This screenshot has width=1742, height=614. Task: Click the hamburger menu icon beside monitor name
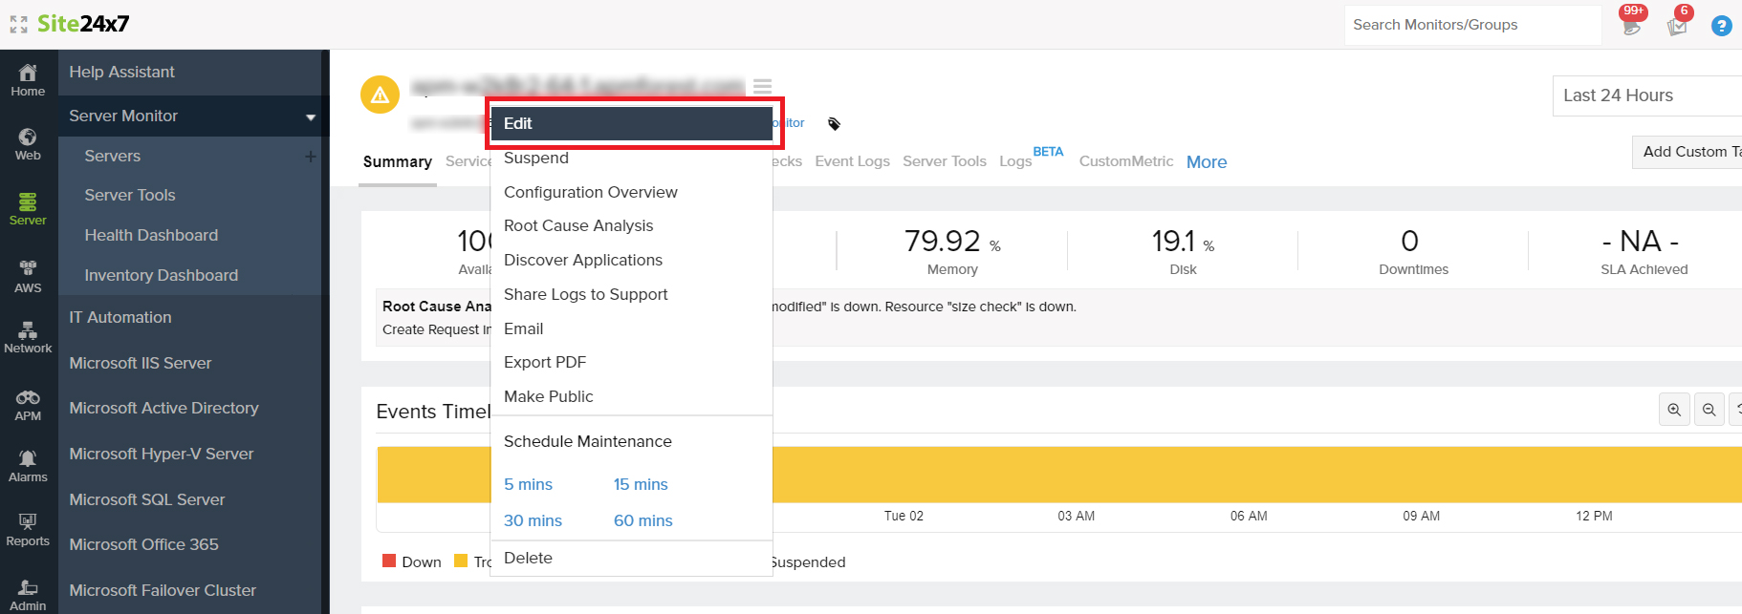tap(762, 87)
